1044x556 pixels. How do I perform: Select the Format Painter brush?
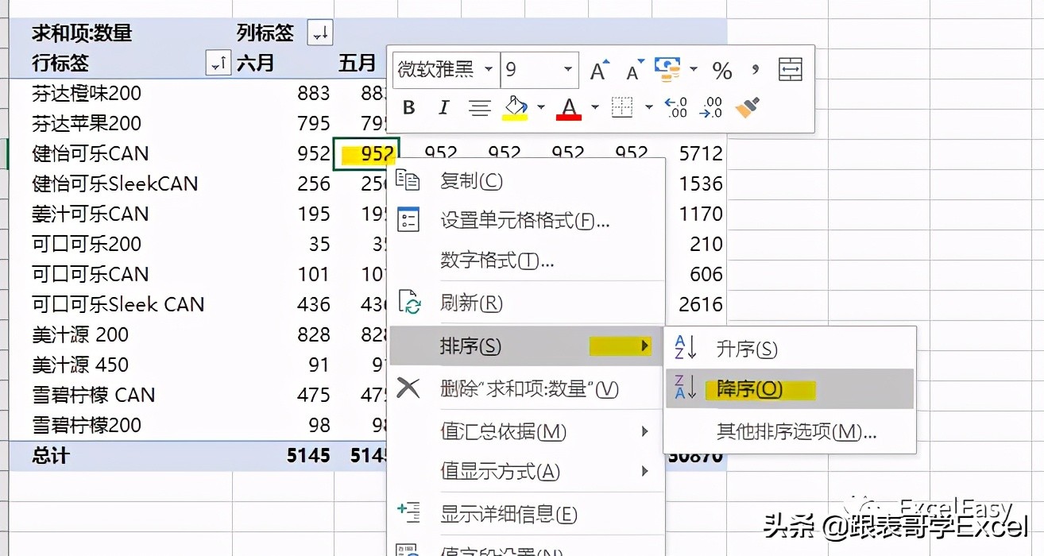(747, 107)
